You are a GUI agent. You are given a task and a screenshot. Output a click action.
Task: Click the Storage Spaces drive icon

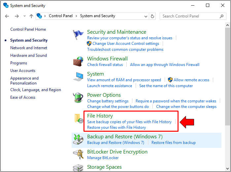[78, 168]
